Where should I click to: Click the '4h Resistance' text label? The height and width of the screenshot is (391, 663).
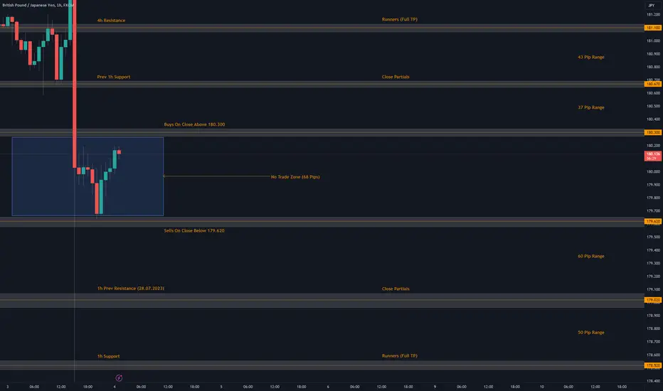click(111, 21)
